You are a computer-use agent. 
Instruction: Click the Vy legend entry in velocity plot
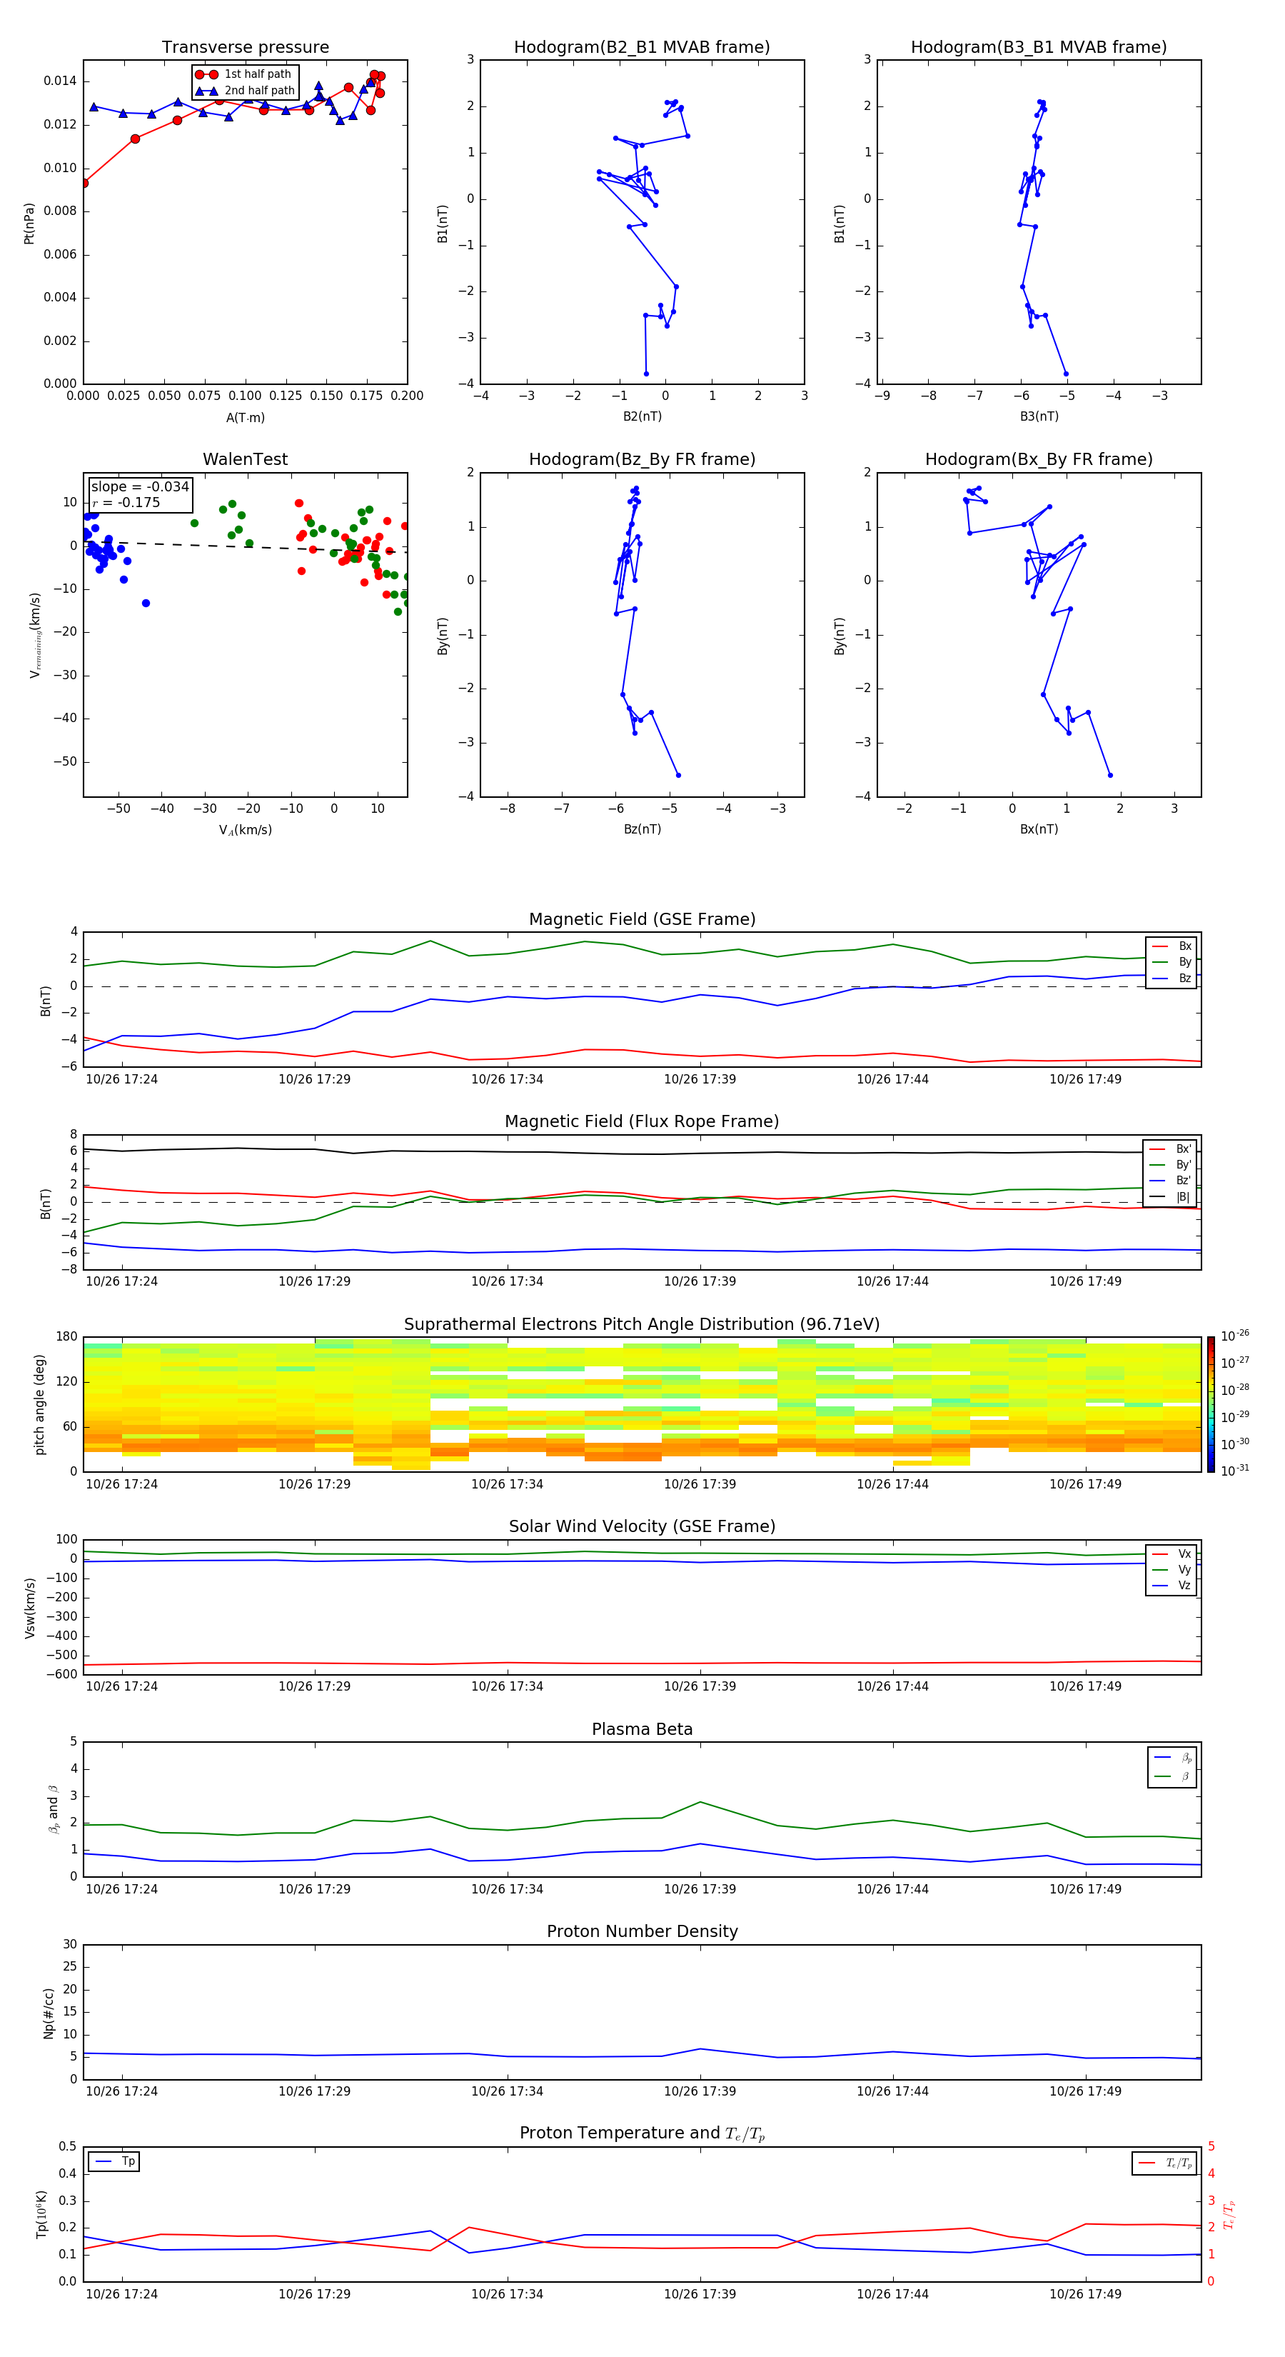(1171, 1569)
